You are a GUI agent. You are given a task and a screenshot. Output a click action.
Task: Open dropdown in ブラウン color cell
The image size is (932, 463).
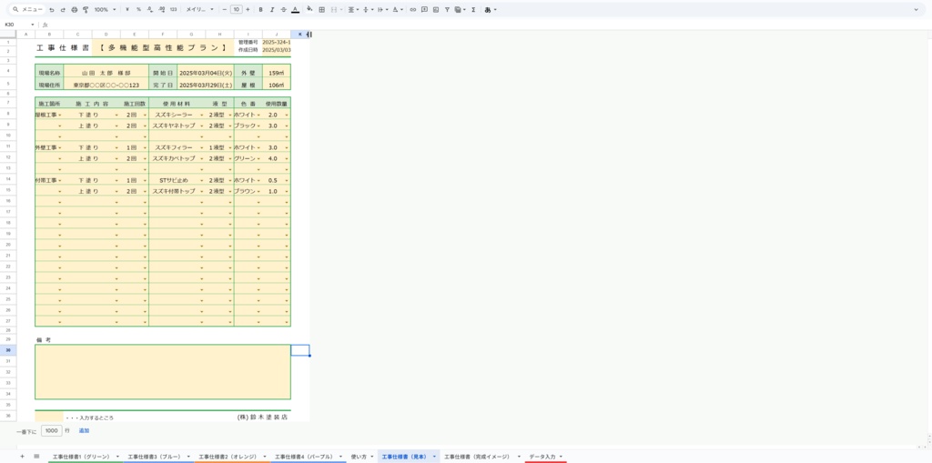coord(258,191)
